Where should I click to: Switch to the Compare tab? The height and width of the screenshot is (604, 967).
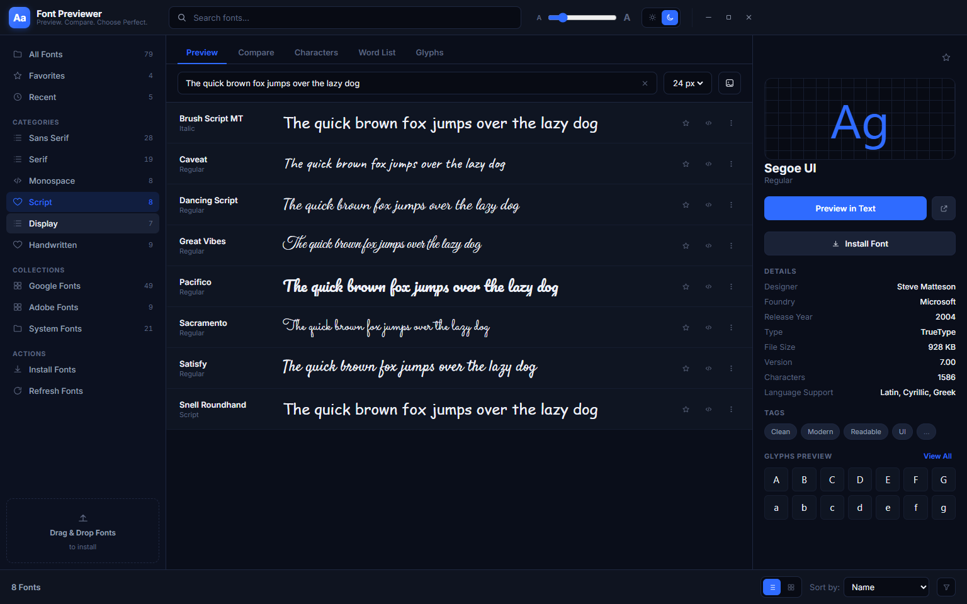[x=256, y=53]
